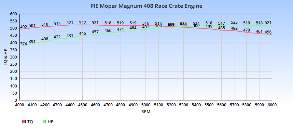Select the final TQ data label 456

[x=268, y=32]
